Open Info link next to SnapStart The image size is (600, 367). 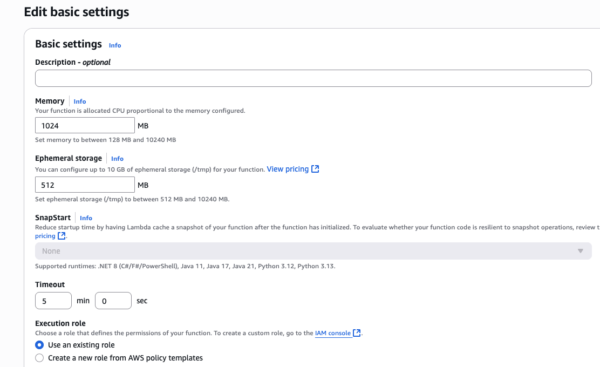[x=86, y=218]
